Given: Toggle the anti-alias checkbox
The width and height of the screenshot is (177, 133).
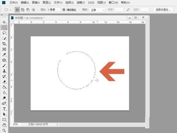Looking at the screenshot, I should click(64, 10).
